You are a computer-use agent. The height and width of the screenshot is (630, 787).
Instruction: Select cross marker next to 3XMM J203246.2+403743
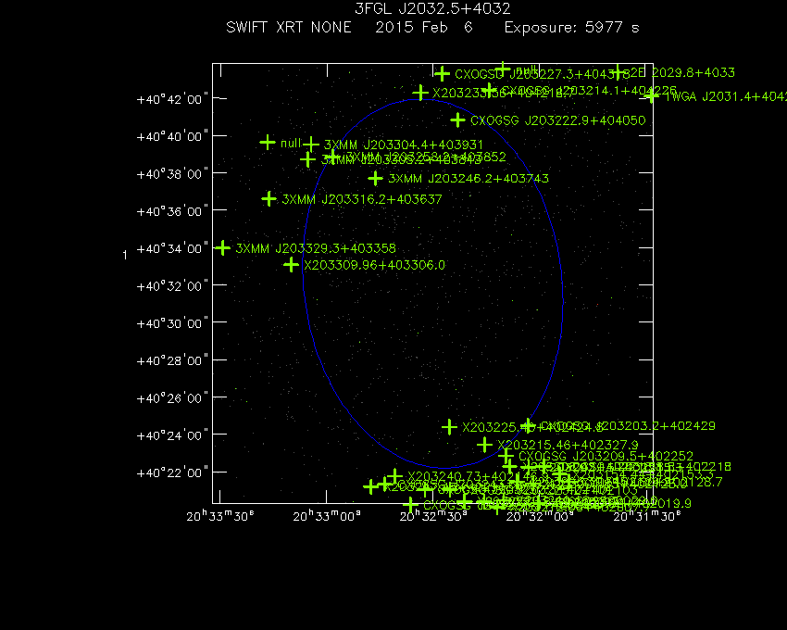[x=375, y=179]
